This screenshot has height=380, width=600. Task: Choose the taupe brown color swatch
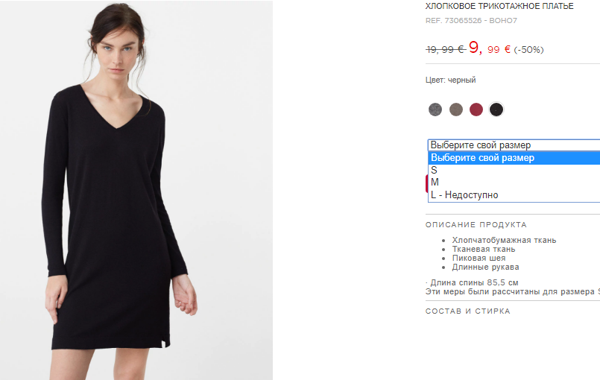[455, 110]
